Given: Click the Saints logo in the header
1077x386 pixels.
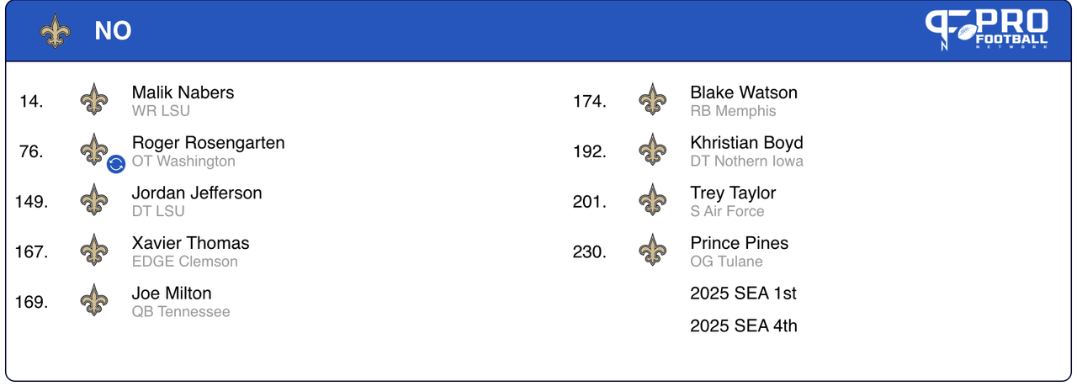Looking at the screenshot, I should (x=55, y=31).
